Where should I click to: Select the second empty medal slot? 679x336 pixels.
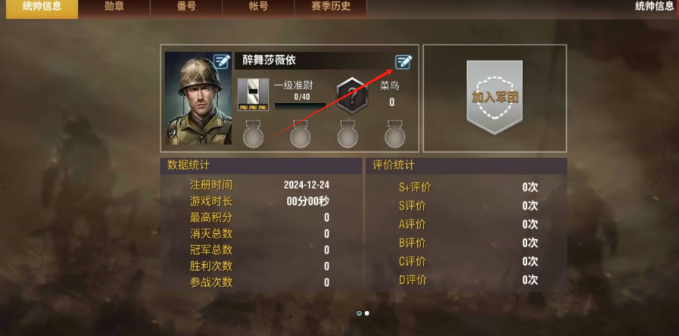pyautogui.click(x=301, y=134)
